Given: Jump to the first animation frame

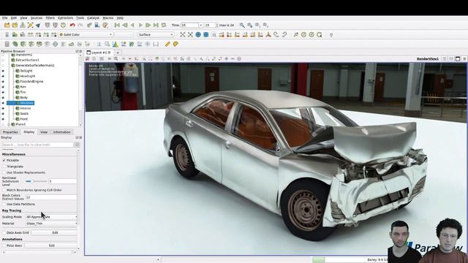Looking at the screenshot, I should coord(117,26).
